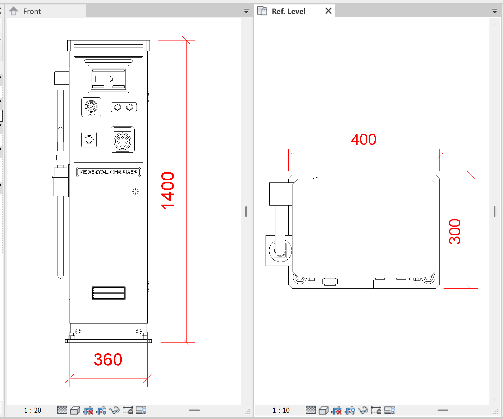The width and height of the screenshot is (503, 419).
Task: Open the Ref. Level pane tab list dropdown
Action: click(x=495, y=11)
